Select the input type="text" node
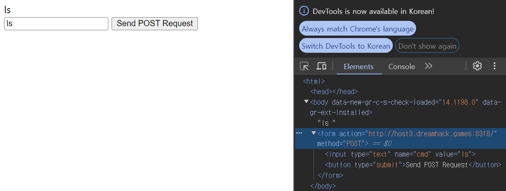Viewport: 506px width, 191px height. point(400,154)
